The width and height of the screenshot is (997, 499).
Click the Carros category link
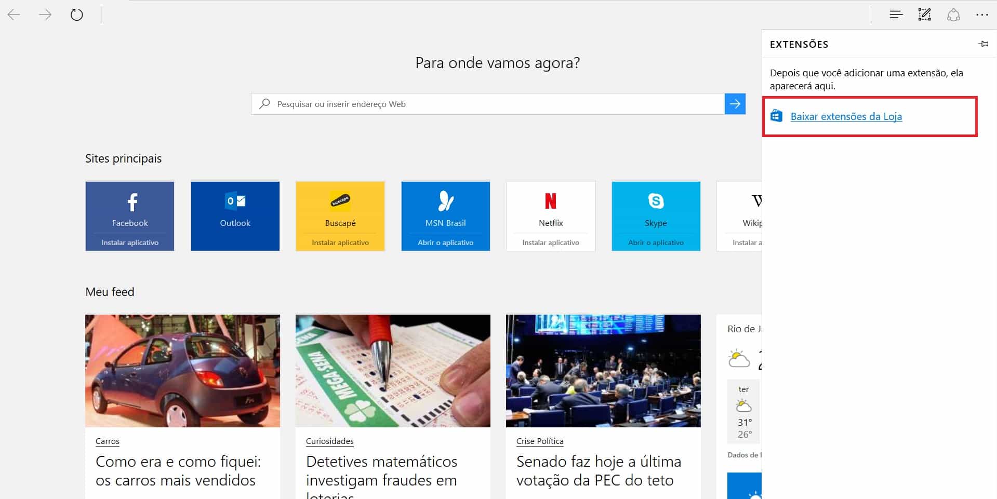(x=108, y=441)
